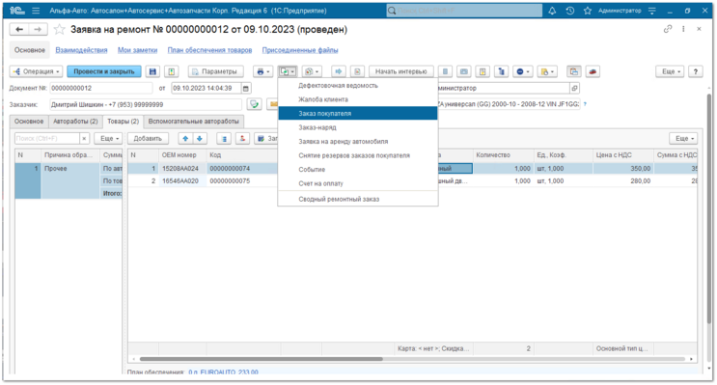This screenshot has width=717, height=385.
Task: Open Присоединенные файлы link
Action: tap(300, 50)
